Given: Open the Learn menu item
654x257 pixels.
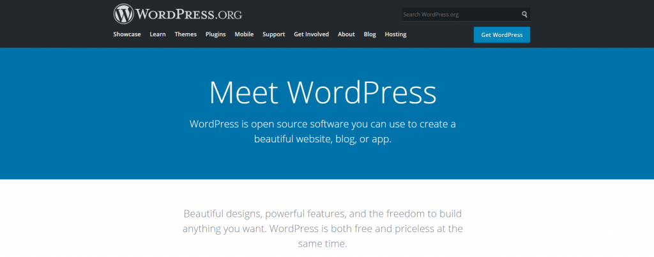Looking at the screenshot, I should point(158,34).
